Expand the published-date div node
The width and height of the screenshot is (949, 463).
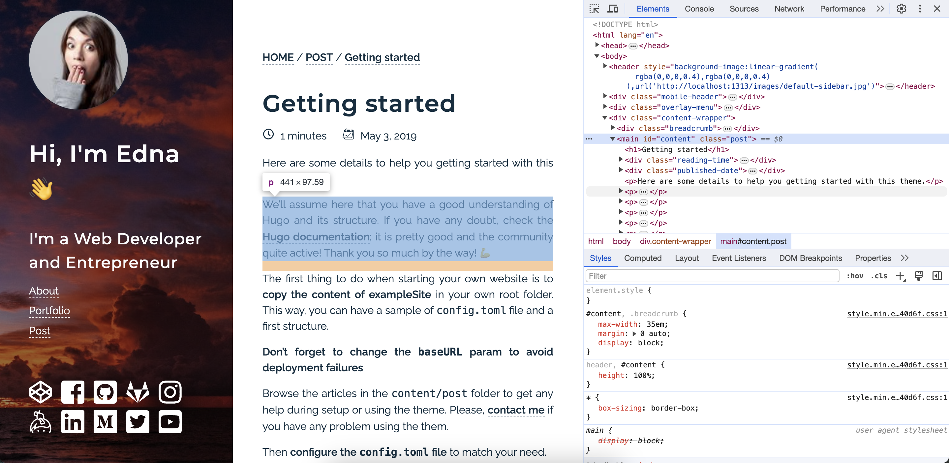(621, 170)
